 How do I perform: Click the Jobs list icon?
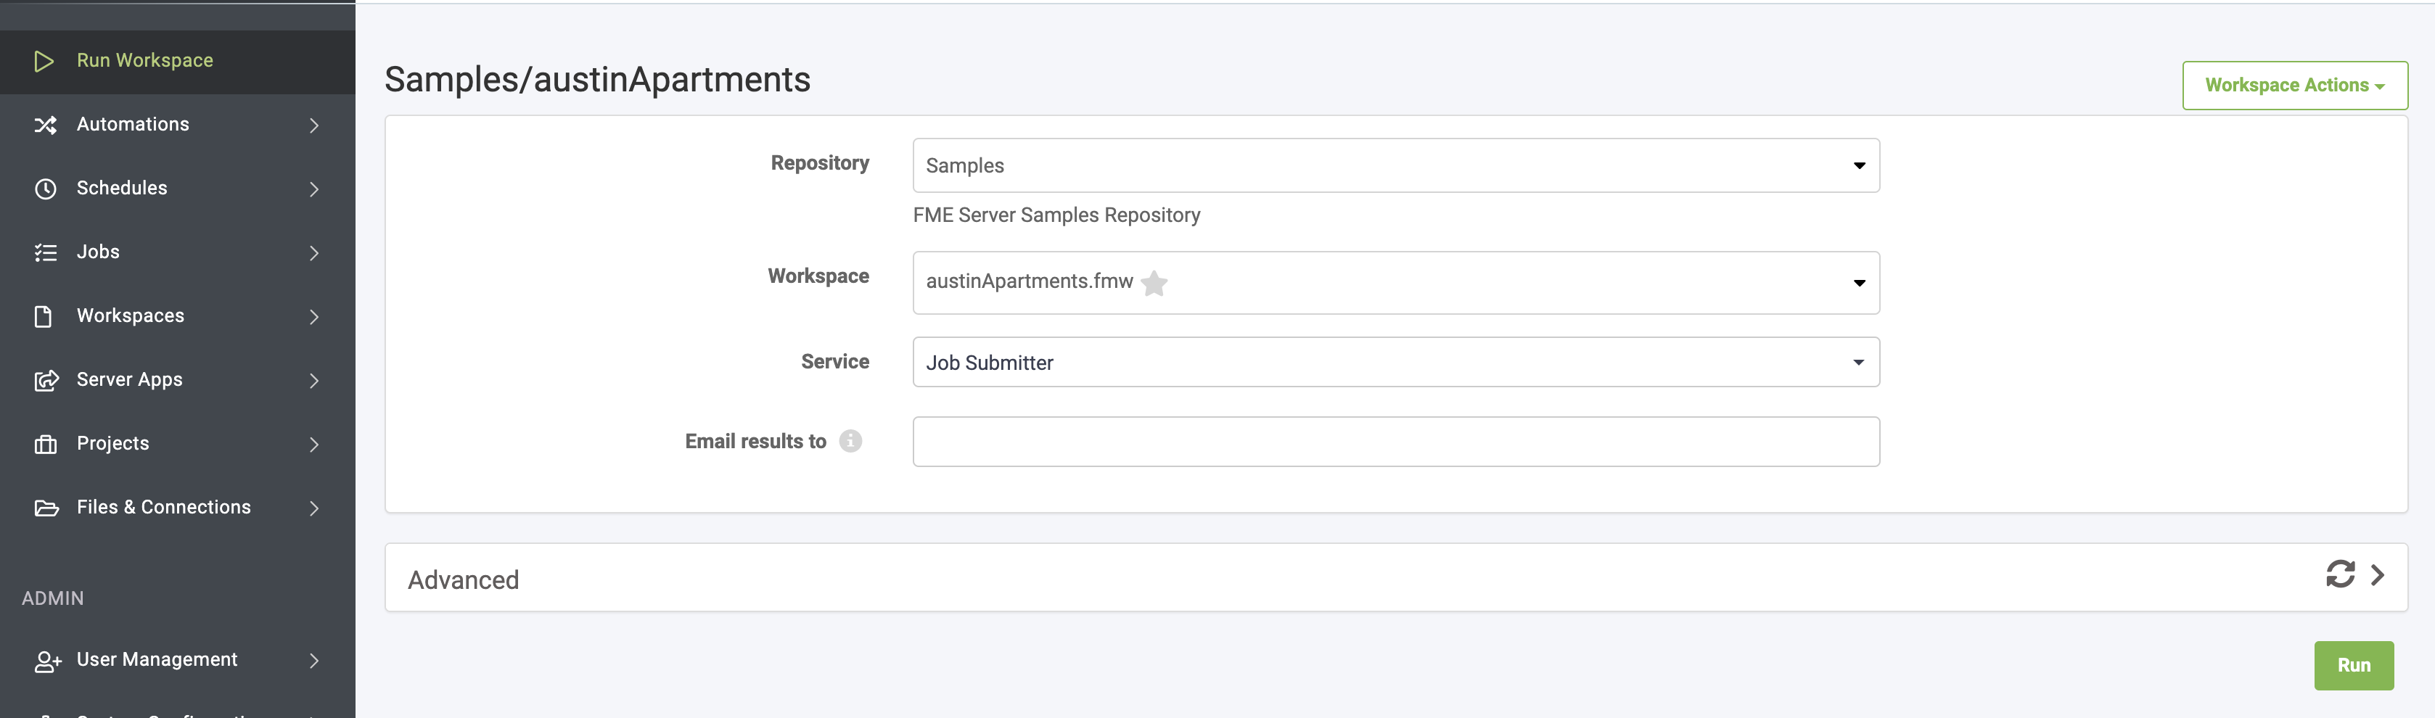[46, 252]
